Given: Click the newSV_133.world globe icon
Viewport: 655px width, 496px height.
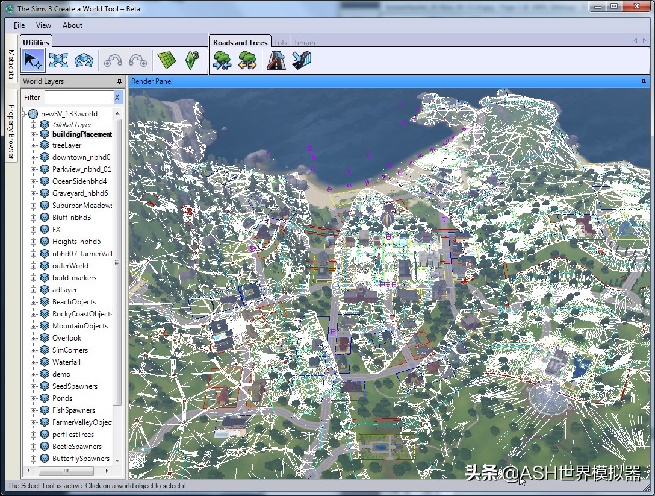Looking at the screenshot, I should [x=33, y=114].
